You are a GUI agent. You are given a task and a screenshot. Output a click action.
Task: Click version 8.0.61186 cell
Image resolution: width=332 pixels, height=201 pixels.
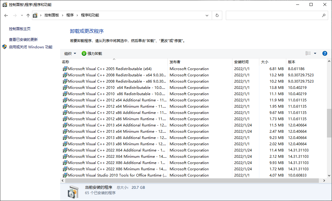click(296, 69)
